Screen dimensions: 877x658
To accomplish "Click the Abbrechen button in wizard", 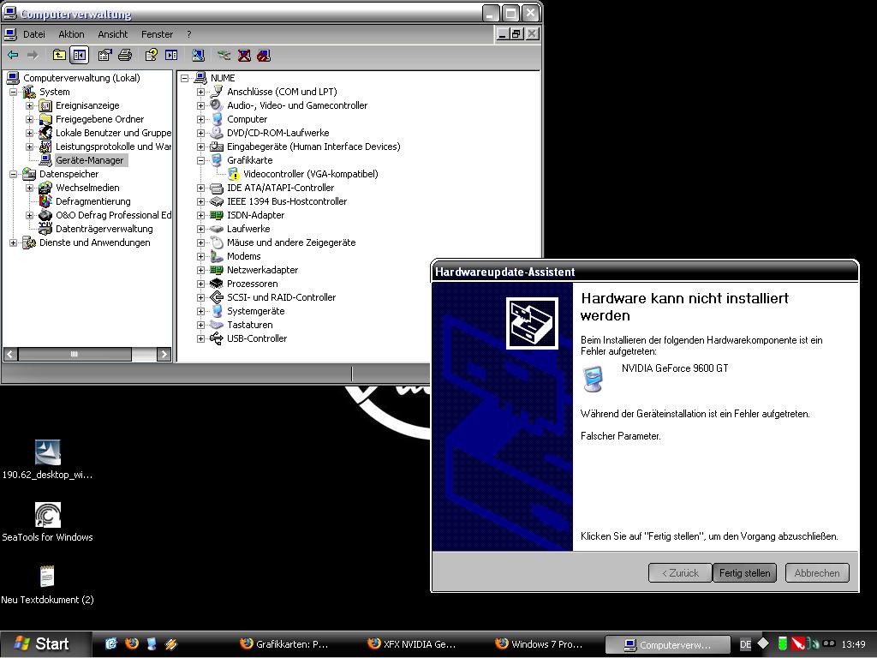I will [817, 573].
